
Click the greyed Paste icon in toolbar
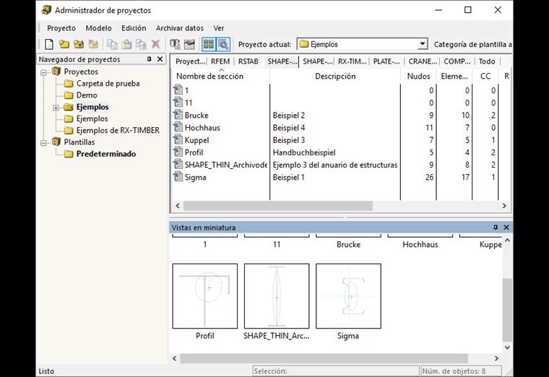pyautogui.click(x=126, y=44)
